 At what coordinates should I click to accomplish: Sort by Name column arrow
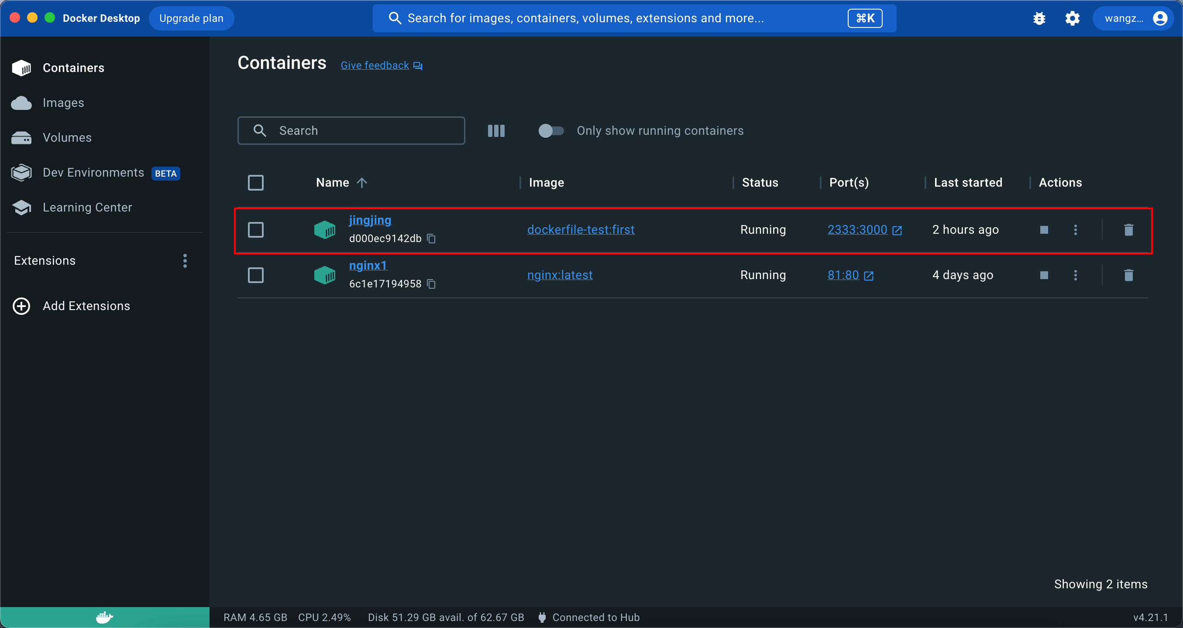point(362,183)
